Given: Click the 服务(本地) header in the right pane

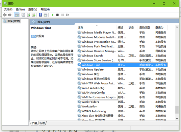Looking at the screenshot, I should point(43,22).
